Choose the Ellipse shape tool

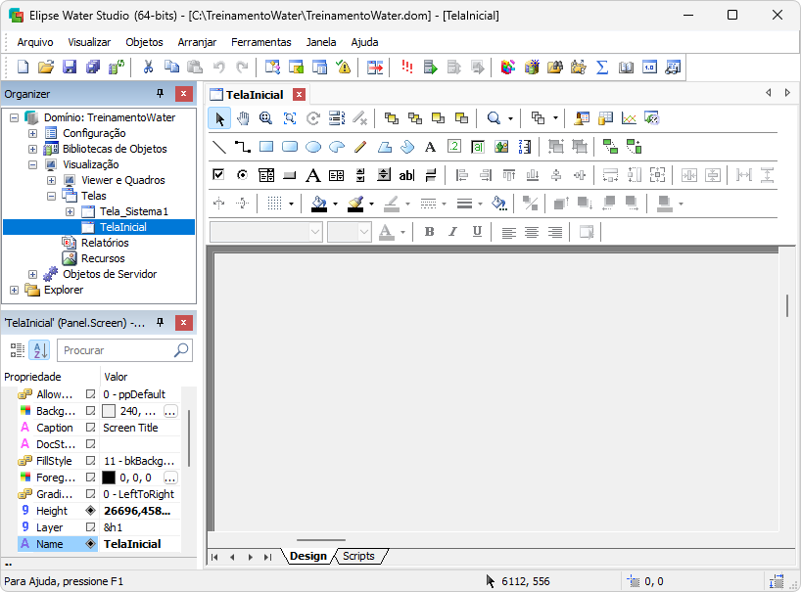313,147
